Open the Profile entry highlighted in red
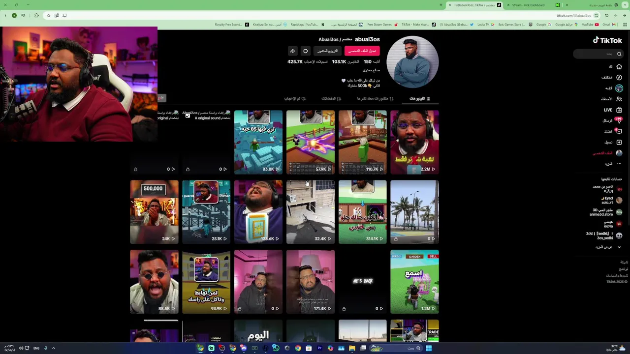This screenshot has width=630, height=354. click(607, 153)
